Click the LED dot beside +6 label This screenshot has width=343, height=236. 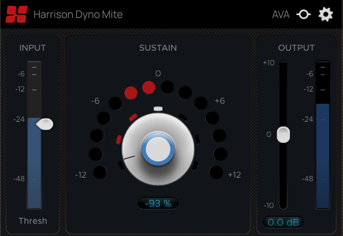tap(201, 103)
